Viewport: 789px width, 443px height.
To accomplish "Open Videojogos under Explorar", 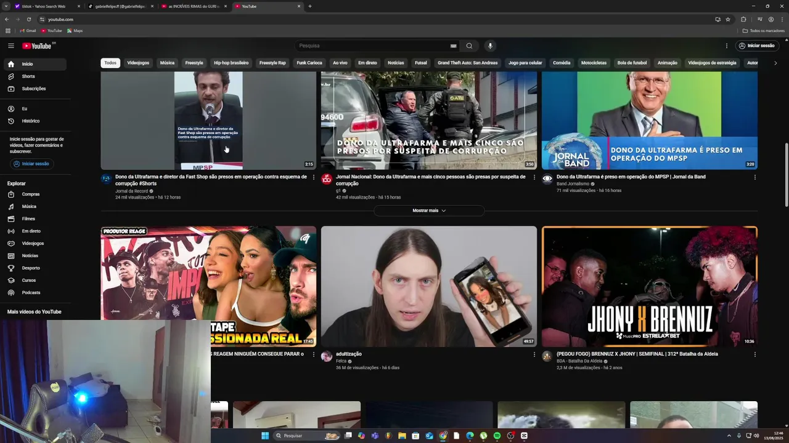I will tap(34, 244).
